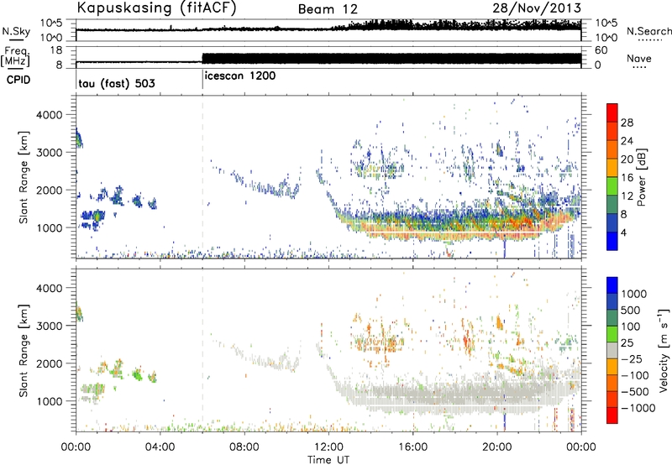672x465 pixels.
Task: Click the red swatch atop the Power colorbar
Action: point(612,112)
